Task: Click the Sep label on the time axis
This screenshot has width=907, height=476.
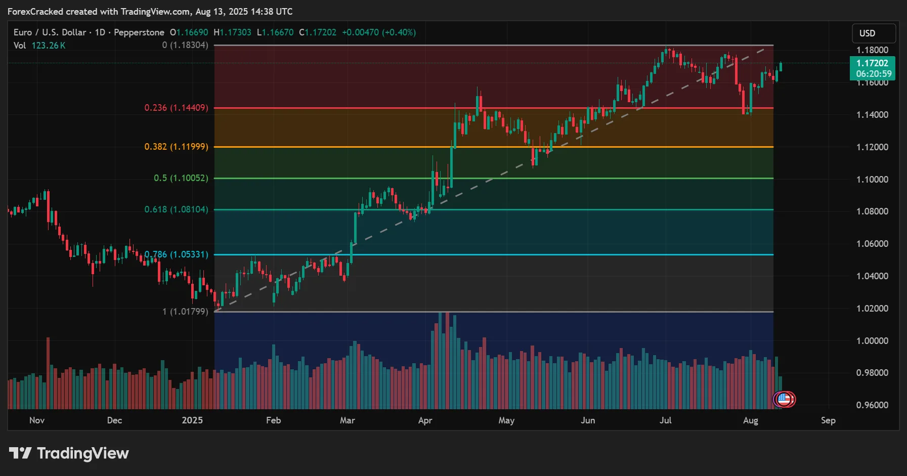Action: coord(828,420)
